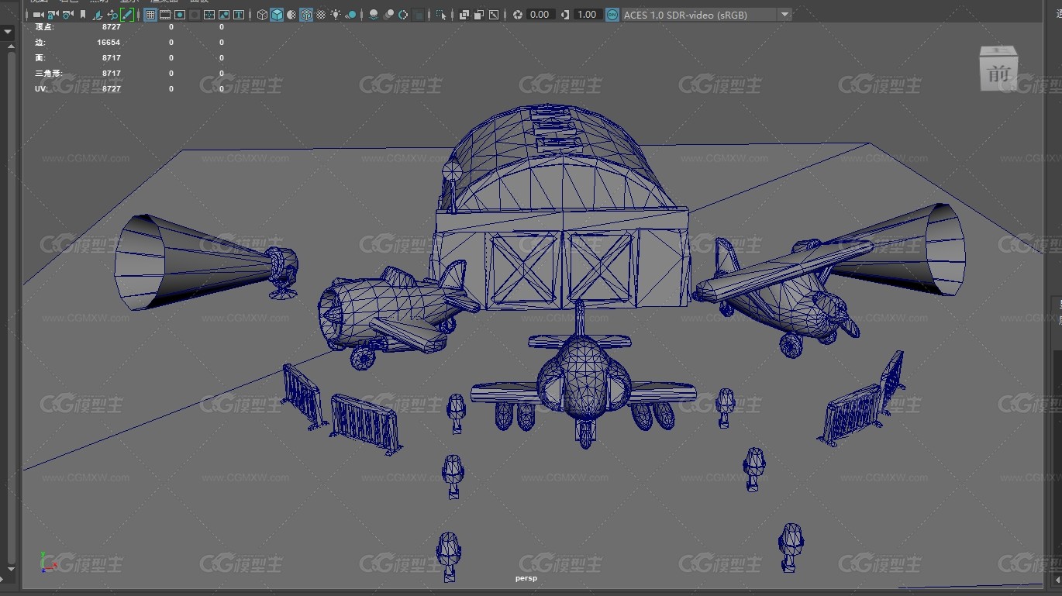This screenshot has width=1062, height=596.
Task: Switch to Wireframe shading mode
Action: (262, 15)
